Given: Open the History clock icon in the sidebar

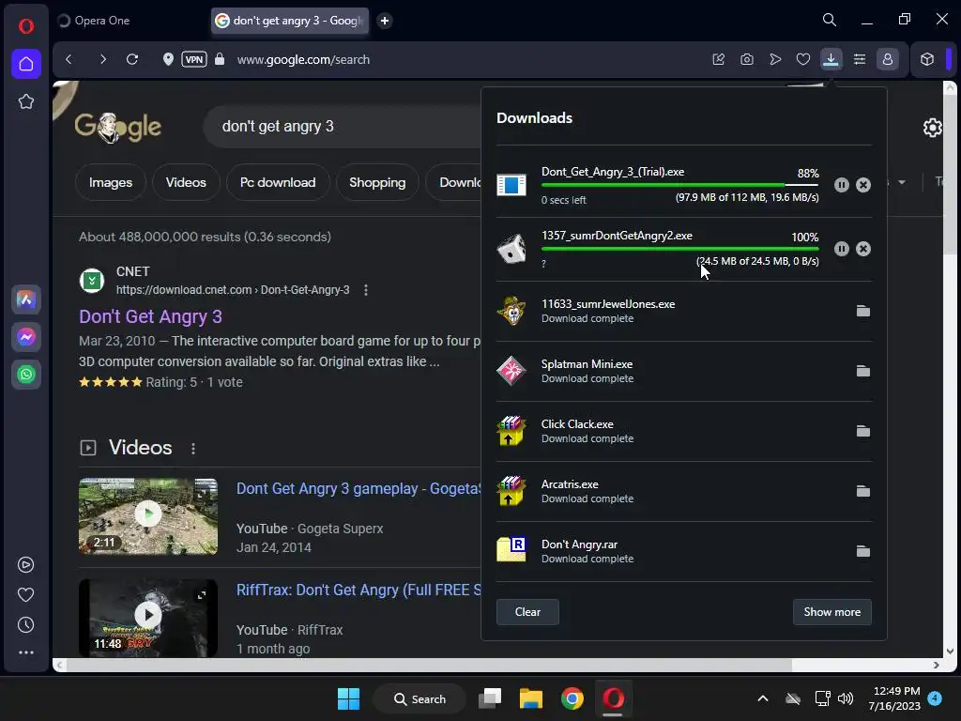Looking at the screenshot, I should click(x=25, y=624).
